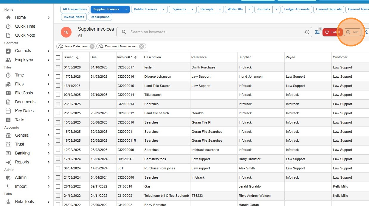The image size is (369, 206).
Task: Expand the Reports sidebar chevron
Action: click(x=49, y=162)
